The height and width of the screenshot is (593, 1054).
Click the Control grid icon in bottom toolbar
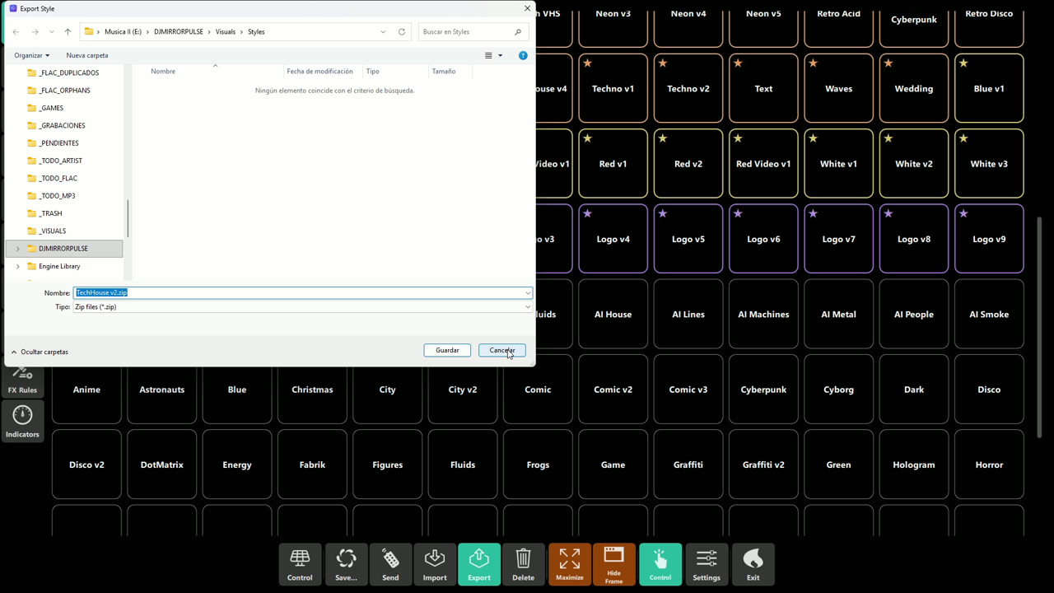point(300,564)
